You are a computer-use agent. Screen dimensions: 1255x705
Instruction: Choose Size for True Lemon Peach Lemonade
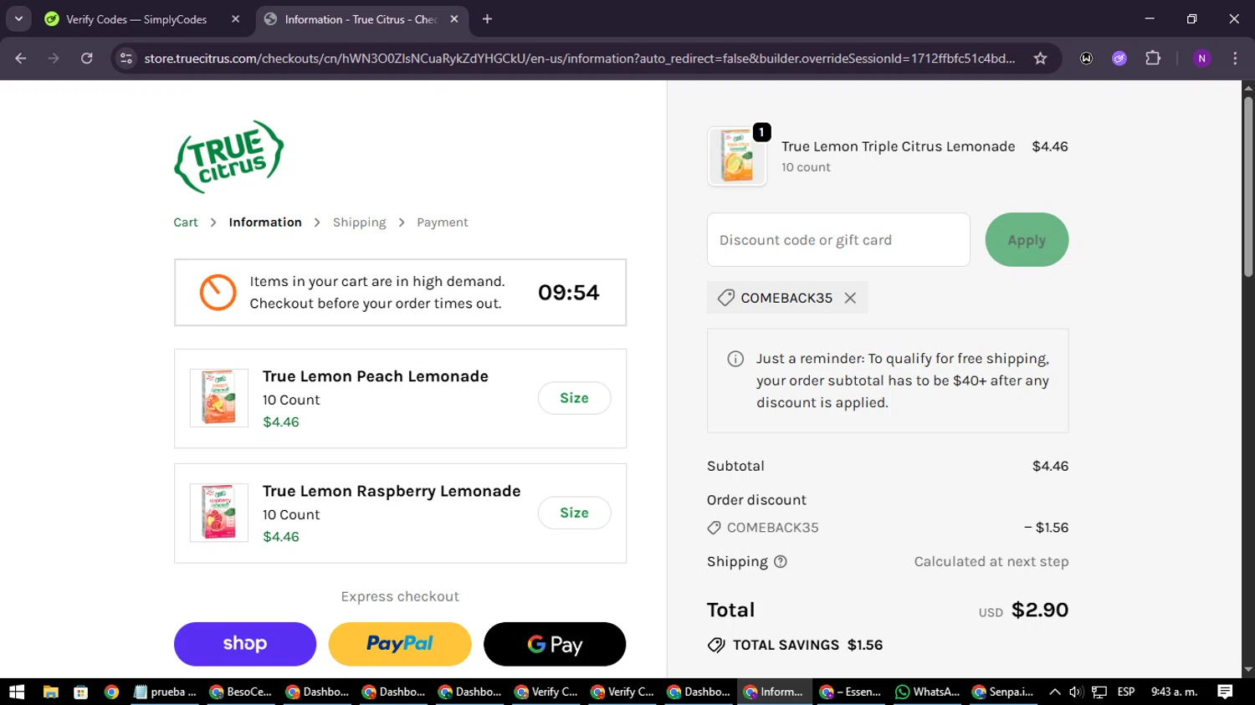click(x=574, y=398)
